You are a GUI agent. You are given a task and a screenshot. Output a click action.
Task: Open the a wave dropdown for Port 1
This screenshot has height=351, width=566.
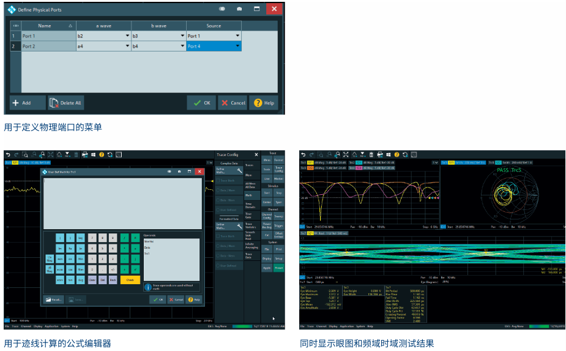103,36
